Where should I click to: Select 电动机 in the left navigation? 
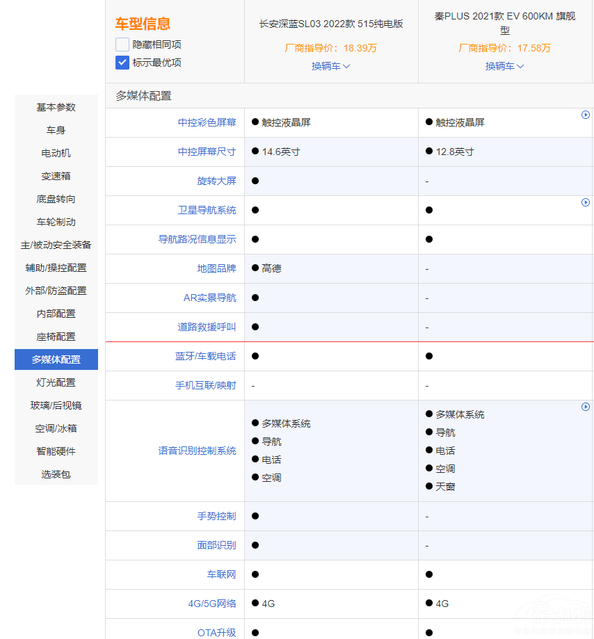pyautogui.click(x=56, y=153)
